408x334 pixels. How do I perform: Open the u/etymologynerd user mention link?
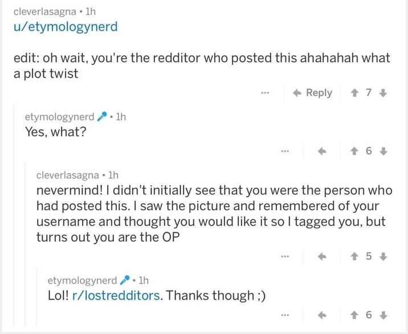[66, 26]
